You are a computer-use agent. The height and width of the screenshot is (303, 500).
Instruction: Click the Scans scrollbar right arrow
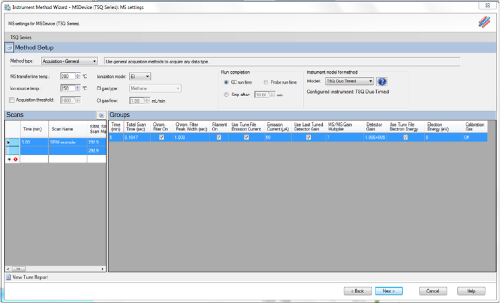point(103,269)
